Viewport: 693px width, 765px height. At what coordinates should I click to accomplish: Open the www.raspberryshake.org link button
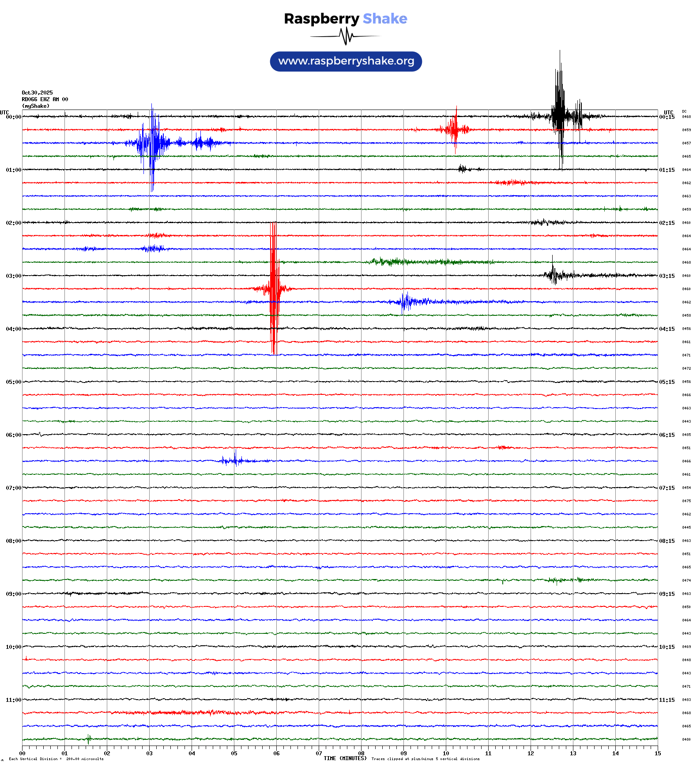[346, 61]
